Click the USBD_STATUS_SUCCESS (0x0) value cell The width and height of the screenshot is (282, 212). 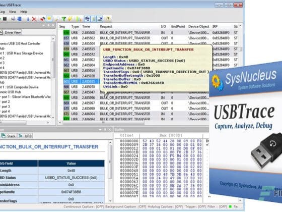pos(71,178)
